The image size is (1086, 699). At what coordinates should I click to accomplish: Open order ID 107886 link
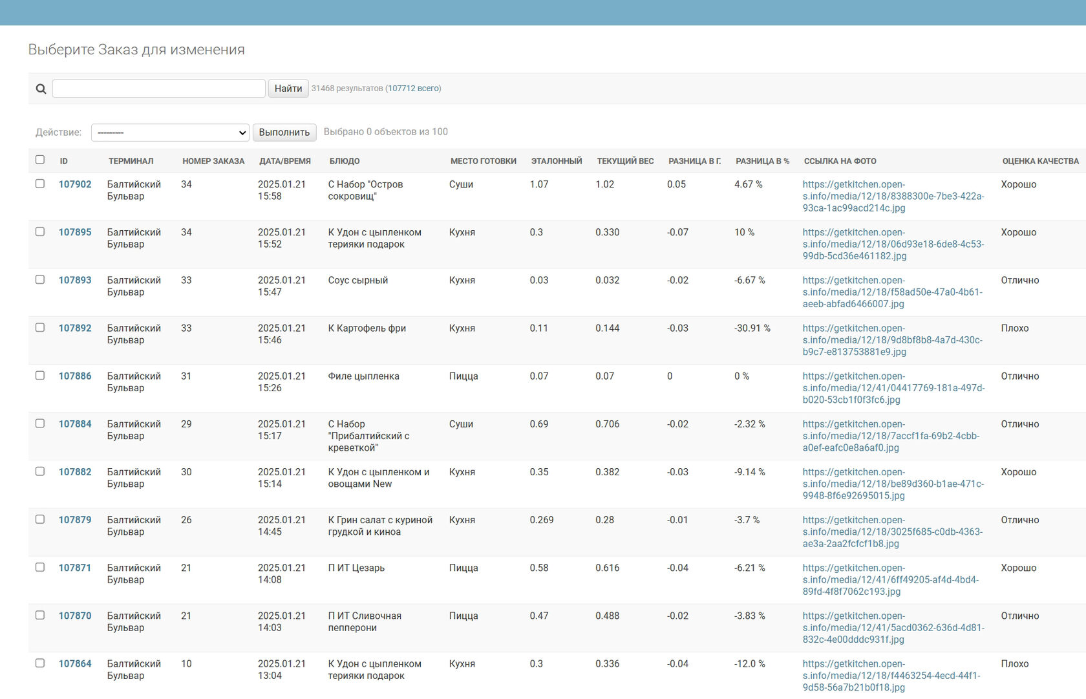coord(75,376)
